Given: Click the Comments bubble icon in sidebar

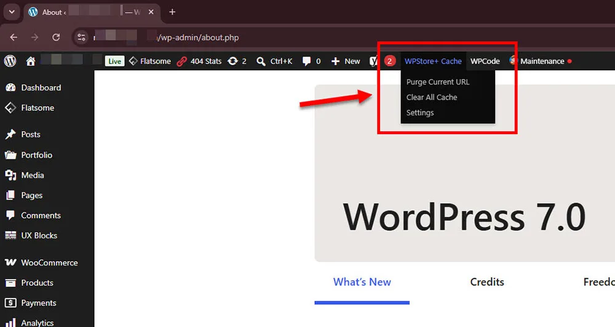Looking at the screenshot, I should 10,215.
